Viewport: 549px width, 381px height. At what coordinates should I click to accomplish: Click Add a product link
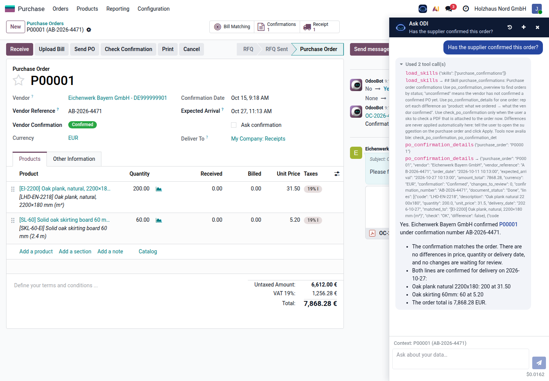click(36, 251)
